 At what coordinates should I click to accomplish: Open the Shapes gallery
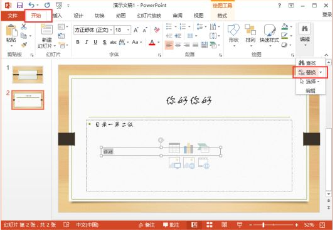pos(233,36)
